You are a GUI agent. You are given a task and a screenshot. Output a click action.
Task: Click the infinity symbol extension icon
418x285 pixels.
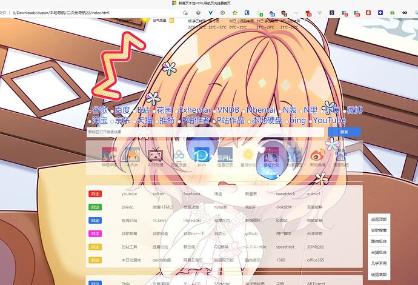[x=405, y=13]
